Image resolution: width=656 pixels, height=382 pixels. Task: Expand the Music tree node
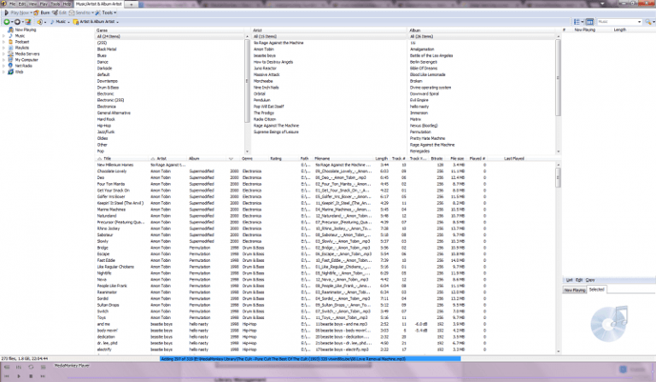pyautogui.click(x=3, y=35)
